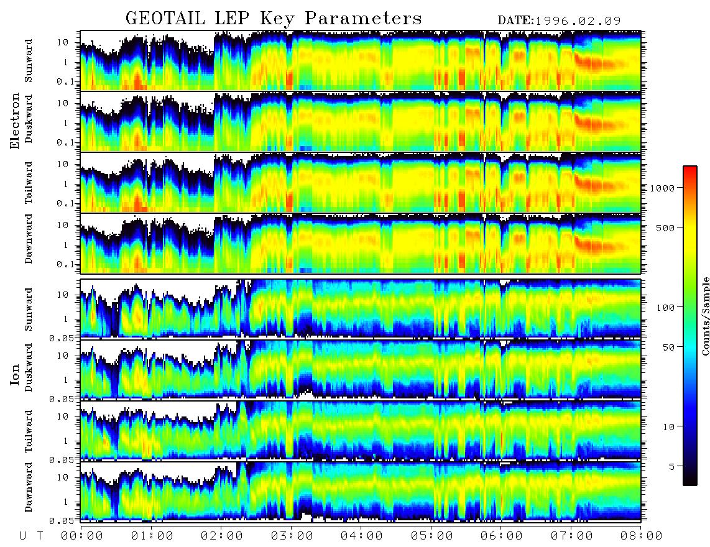Viewport: 710px width, 547px height.
Task: Click the 1000 color scale label
Action: (663, 188)
